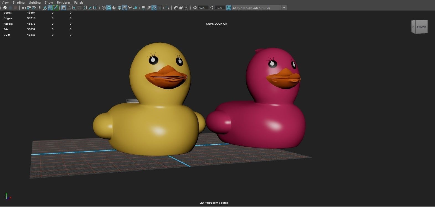This screenshot has width=435, height=207.
Task: Click the Motion Blur icon
Action: [x=149, y=8]
